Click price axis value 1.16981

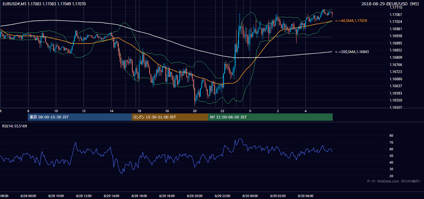coord(396,29)
